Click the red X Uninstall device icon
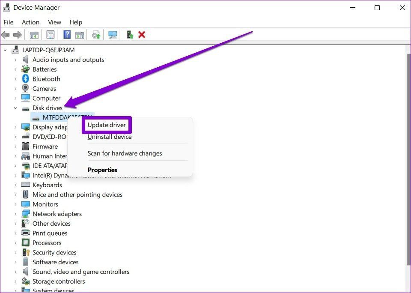 coord(142,35)
